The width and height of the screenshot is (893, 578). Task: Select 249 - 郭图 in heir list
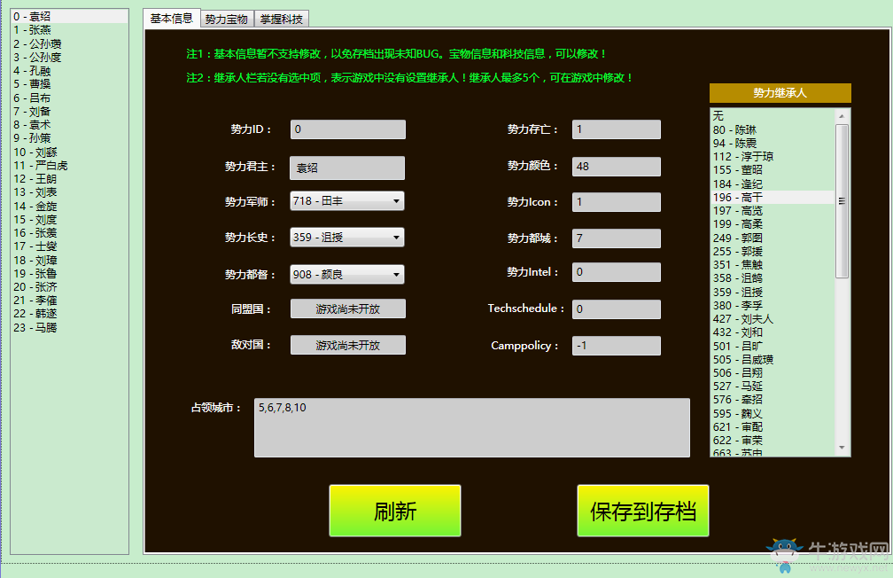pos(773,238)
